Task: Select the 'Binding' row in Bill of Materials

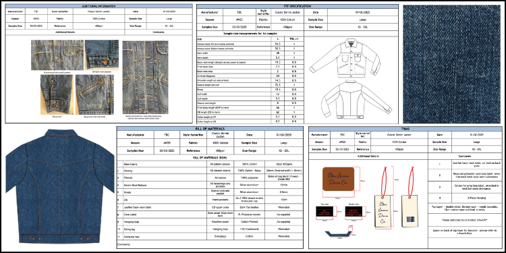Action: [210, 171]
